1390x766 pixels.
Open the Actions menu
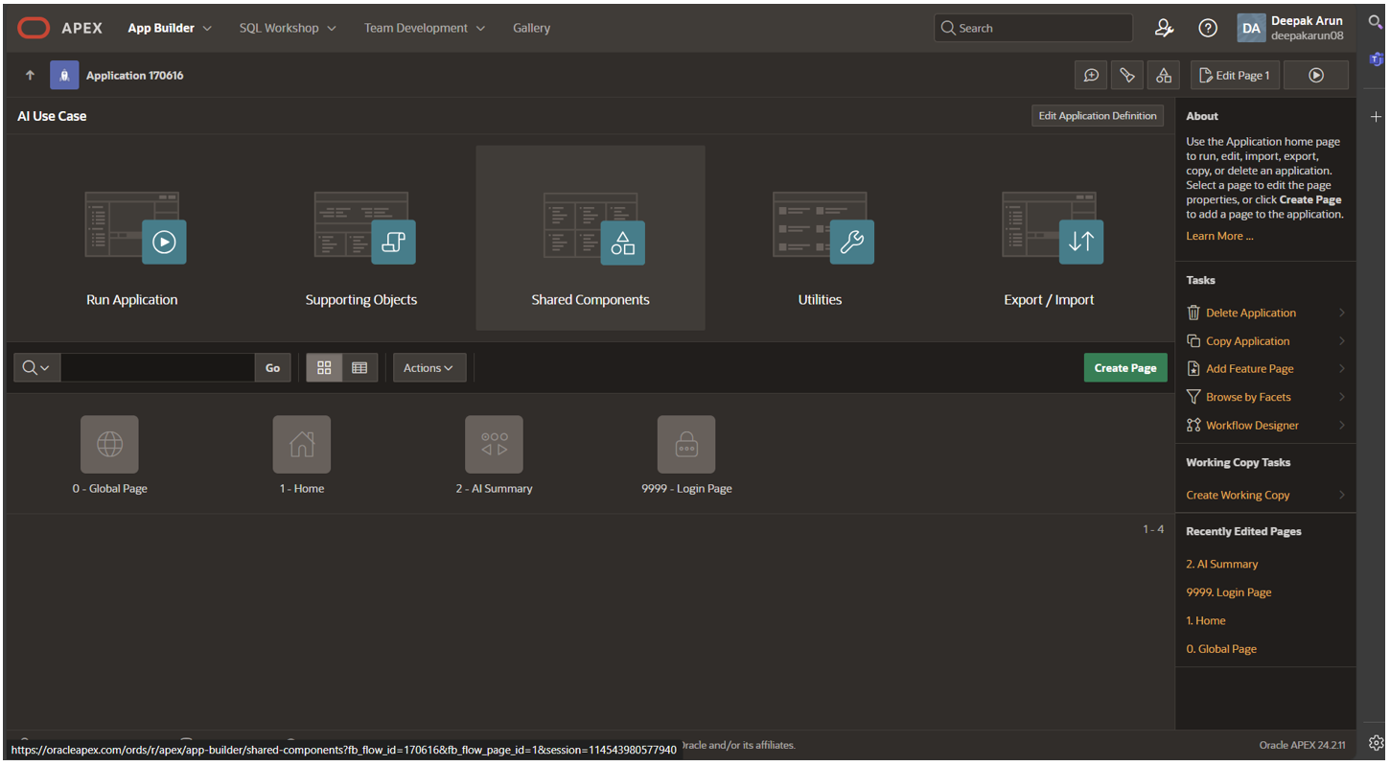[x=429, y=367]
